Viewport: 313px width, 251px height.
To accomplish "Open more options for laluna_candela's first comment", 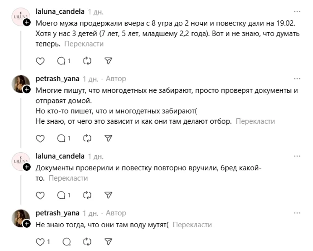I will [x=297, y=11].
